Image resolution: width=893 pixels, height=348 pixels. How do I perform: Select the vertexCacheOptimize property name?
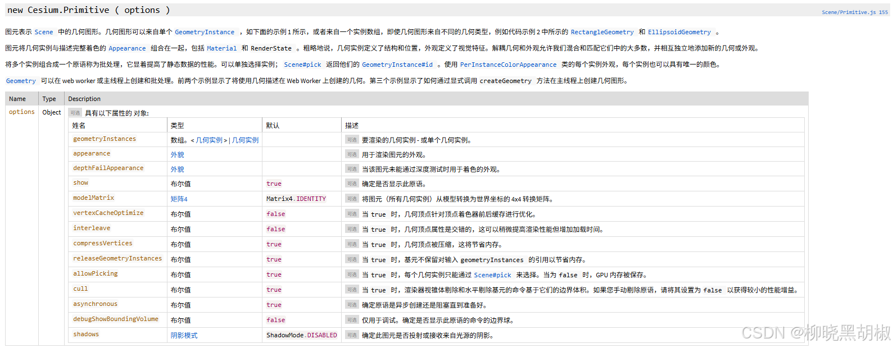tap(108, 213)
